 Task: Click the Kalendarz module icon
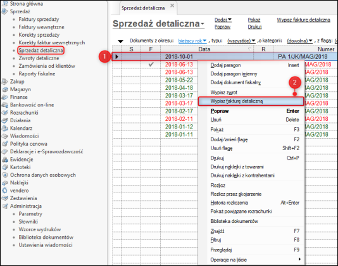coord(4,128)
